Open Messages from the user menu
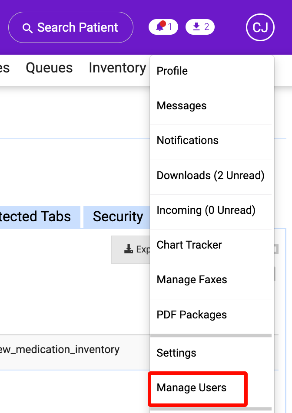The height and width of the screenshot is (413, 292). pos(182,106)
